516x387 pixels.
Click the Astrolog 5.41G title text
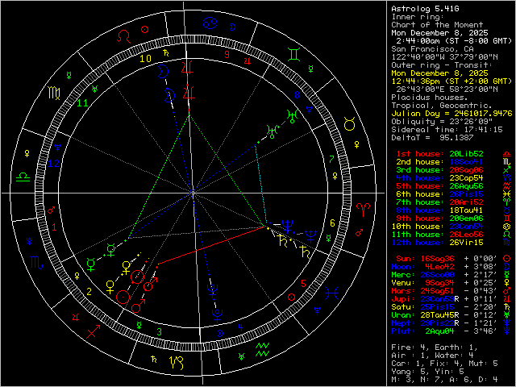coord(424,9)
